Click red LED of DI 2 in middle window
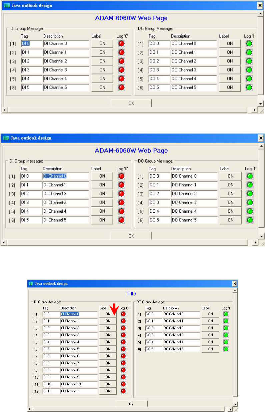 coord(121,194)
